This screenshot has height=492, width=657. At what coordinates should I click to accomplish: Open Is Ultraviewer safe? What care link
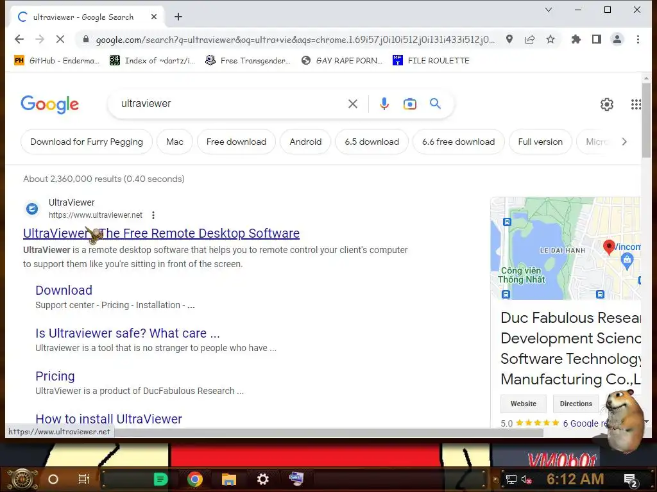pyautogui.click(x=128, y=333)
